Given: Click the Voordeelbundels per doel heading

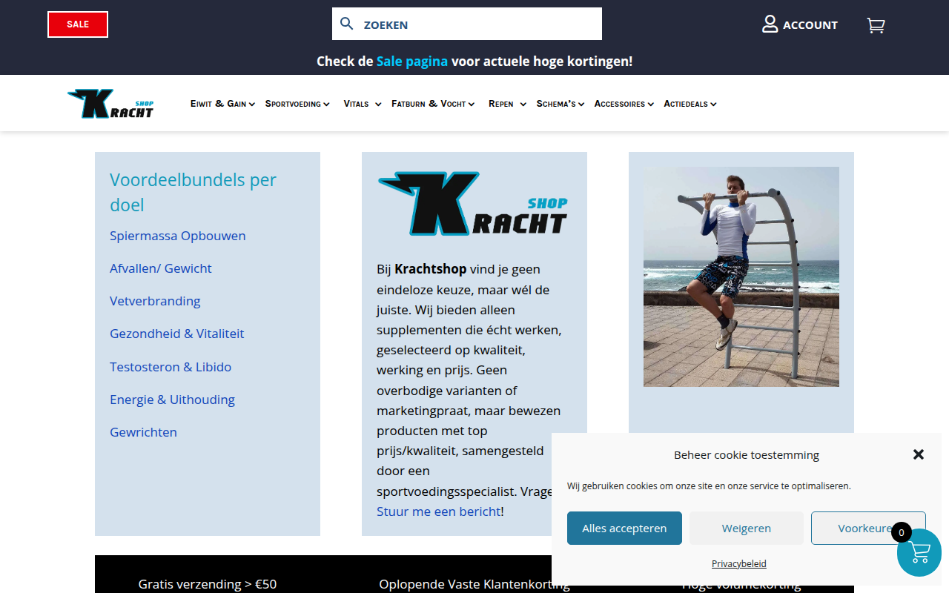Looking at the screenshot, I should [194, 192].
